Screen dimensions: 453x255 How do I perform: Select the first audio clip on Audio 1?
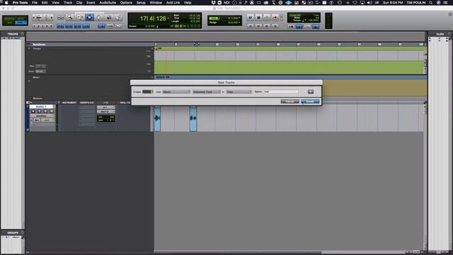click(x=157, y=118)
